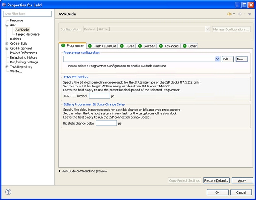Expand the C/C++ Build node
This screenshot has width=256, height=200.
pos(7,44)
